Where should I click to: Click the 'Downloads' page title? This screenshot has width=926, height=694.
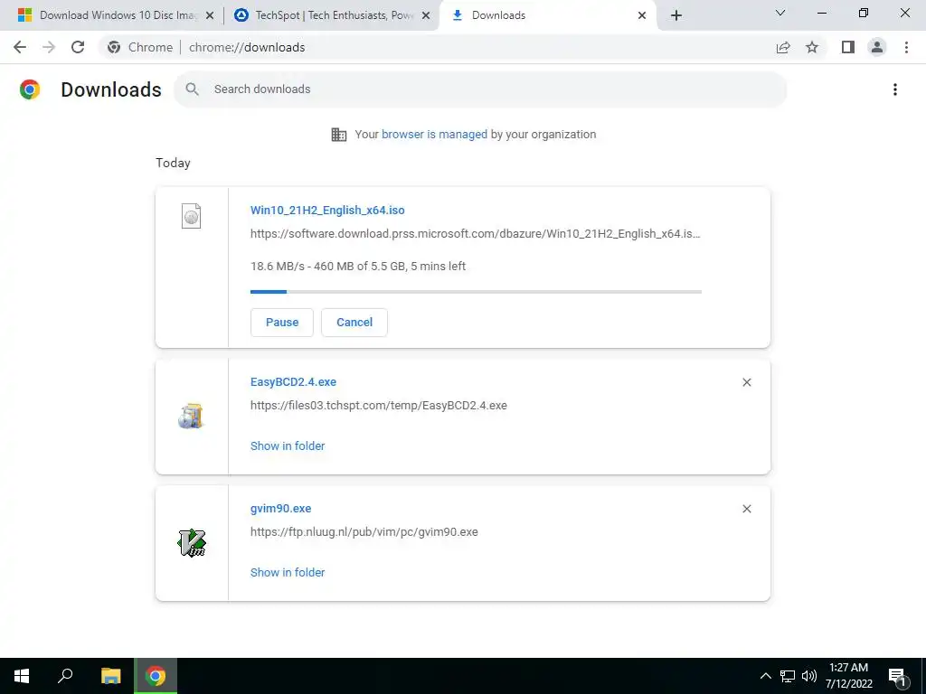click(x=111, y=89)
